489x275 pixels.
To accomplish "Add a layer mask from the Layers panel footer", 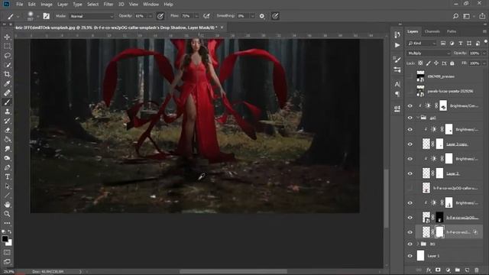I will pos(438,270).
